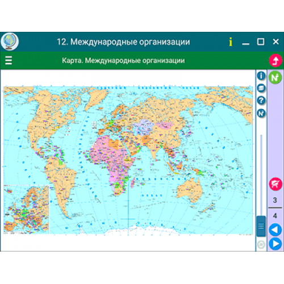Go to the next page with the right arrow
This screenshot has height=284, width=284.
(x=275, y=244)
